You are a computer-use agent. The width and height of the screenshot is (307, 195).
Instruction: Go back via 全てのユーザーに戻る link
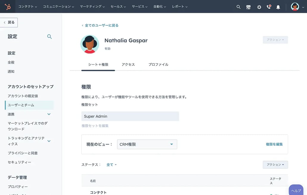tap(100, 25)
